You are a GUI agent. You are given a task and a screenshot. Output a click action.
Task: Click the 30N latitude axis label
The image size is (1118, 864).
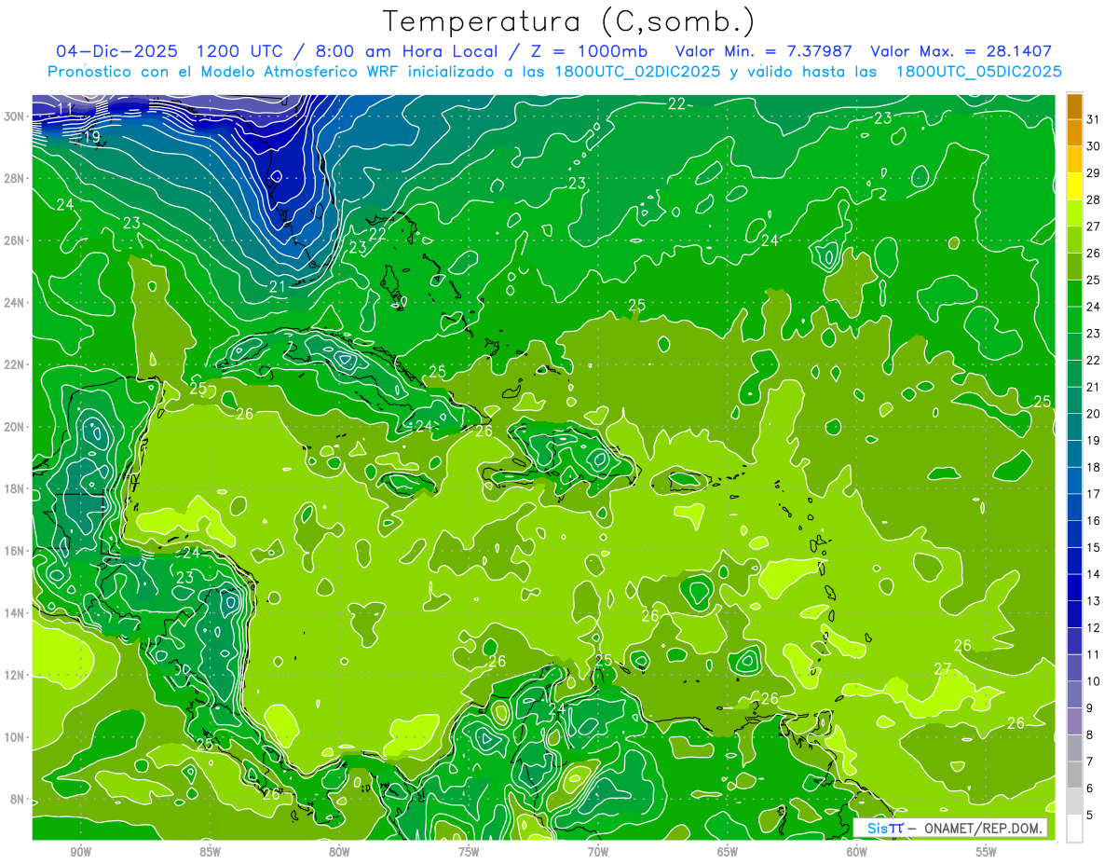tap(14, 117)
